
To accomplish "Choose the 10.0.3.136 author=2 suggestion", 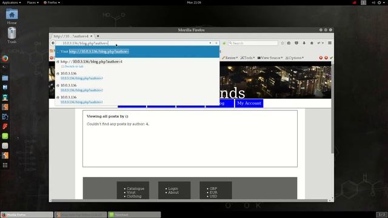I will pos(137,87).
